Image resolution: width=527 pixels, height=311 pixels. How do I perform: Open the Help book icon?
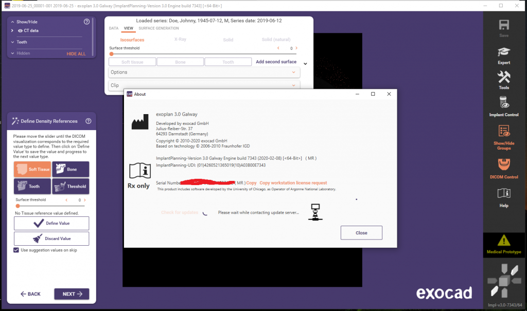[x=504, y=194]
